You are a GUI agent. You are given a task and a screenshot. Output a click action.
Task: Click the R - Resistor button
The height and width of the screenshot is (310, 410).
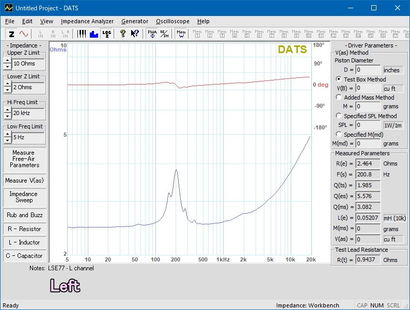coord(25,229)
